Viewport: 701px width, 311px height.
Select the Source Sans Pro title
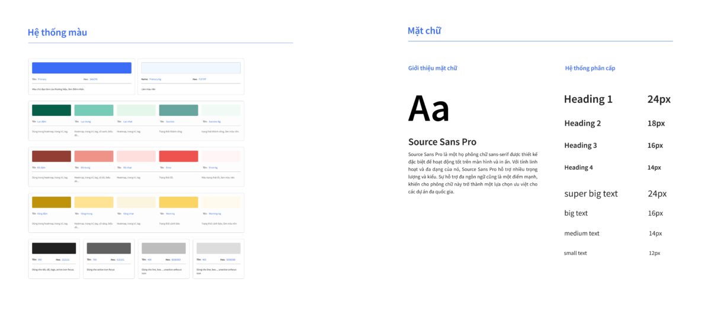[x=442, y=142]
